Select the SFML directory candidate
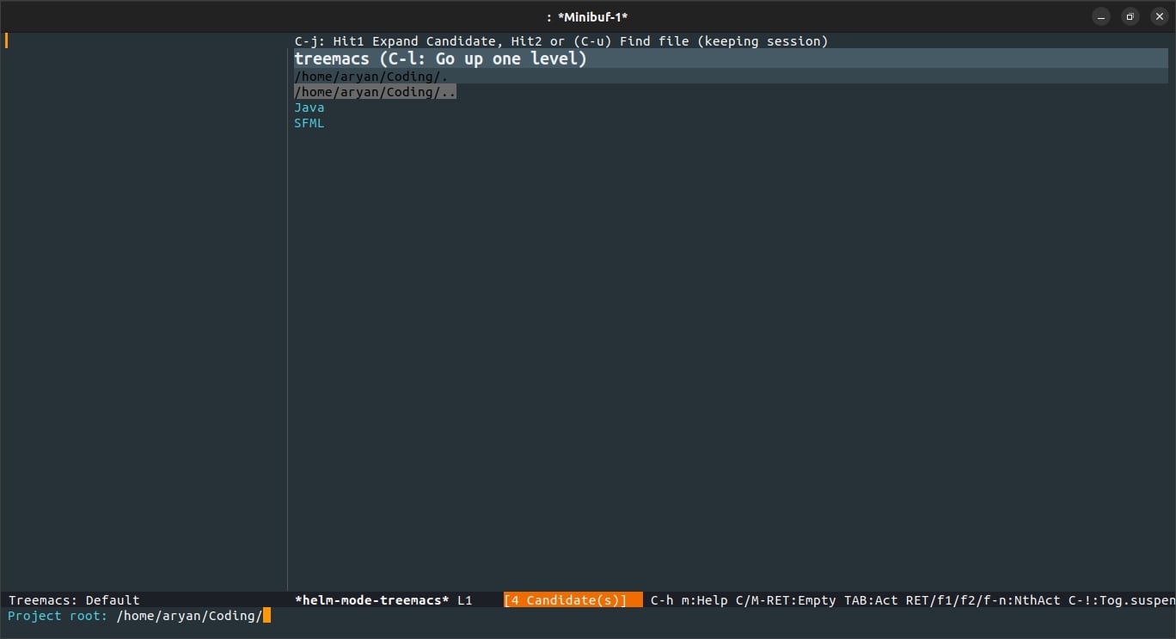Image resolution: width=1176 pixels, height=639 pixels. coord(309,122)
